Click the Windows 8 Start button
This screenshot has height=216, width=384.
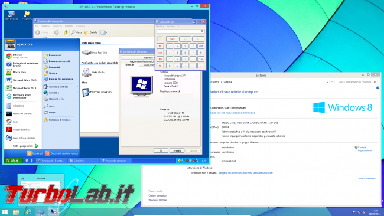tap(5, 212)
